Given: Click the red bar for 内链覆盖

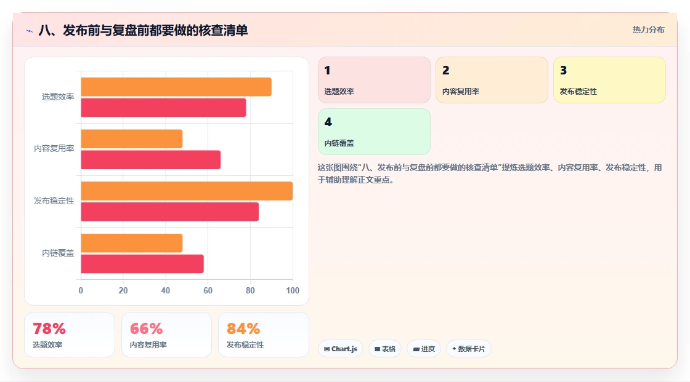Looking at the screenshot, I should coord(142,264).
